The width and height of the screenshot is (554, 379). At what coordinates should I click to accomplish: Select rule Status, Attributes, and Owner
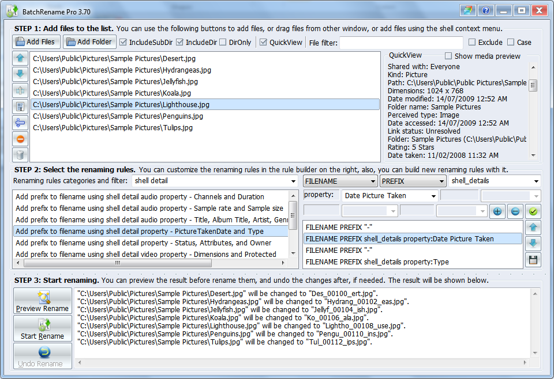(x=151, y=243)
